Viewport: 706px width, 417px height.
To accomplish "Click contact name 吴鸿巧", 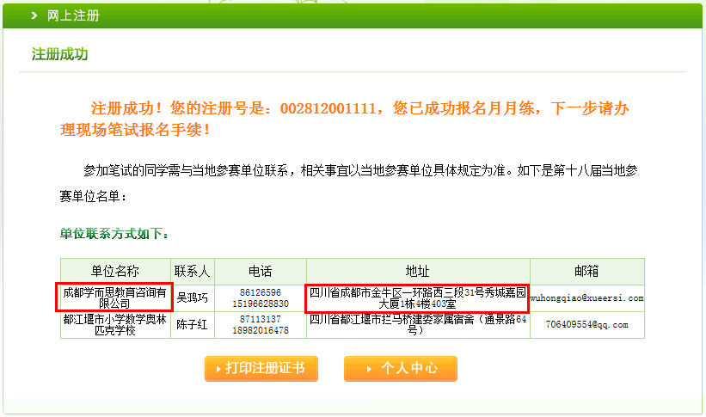I will coord(193,298).
